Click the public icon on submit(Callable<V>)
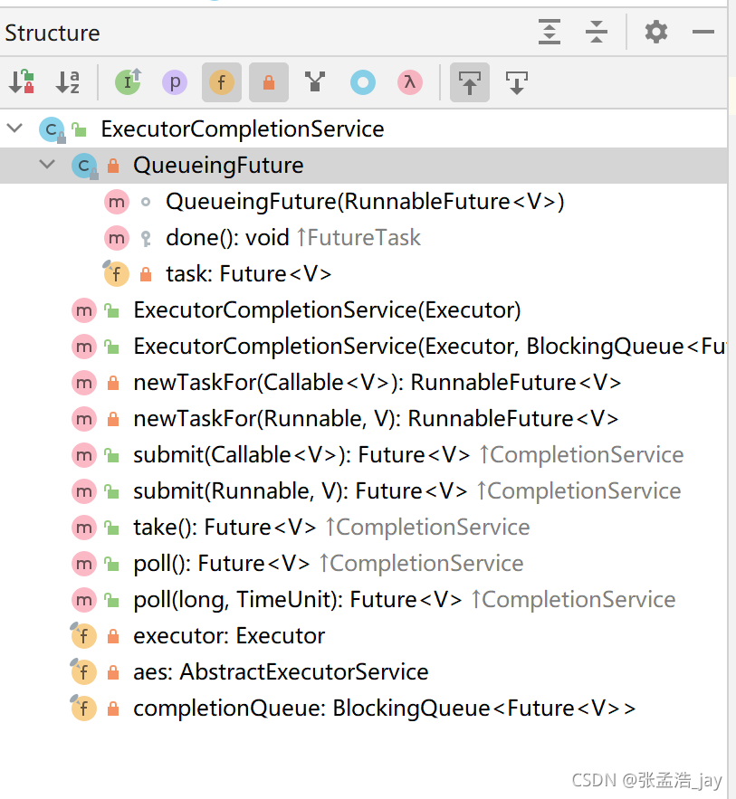Image resolution: width=736 pixels, height=799 pixels. (111, 455)
